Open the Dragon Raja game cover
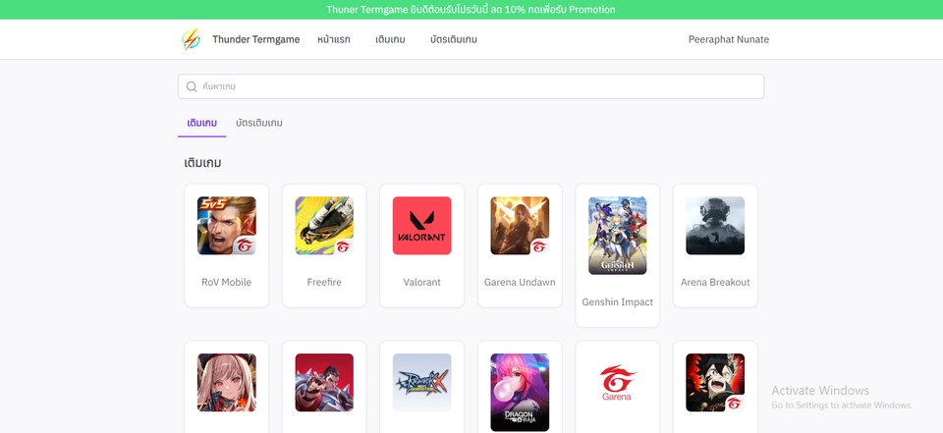Screen dimensions: 943x433 tap(520, 392)
